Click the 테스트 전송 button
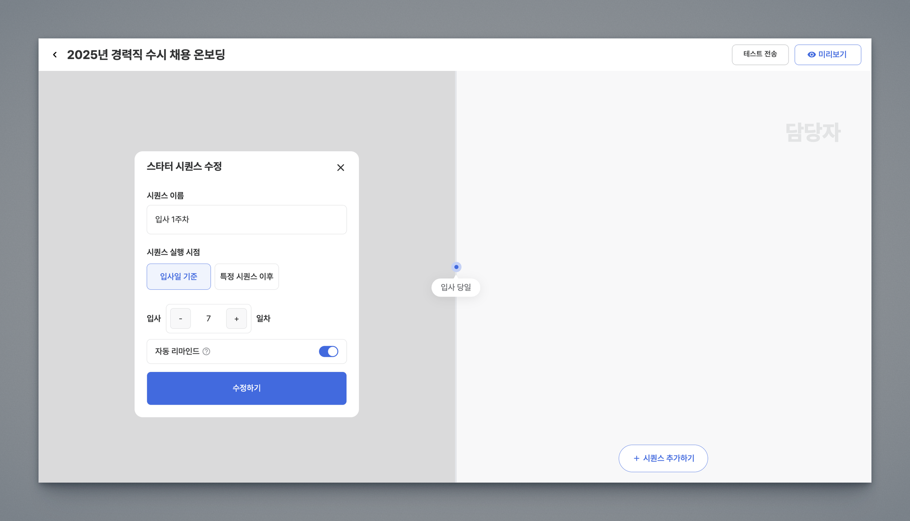 pos(760,55)
